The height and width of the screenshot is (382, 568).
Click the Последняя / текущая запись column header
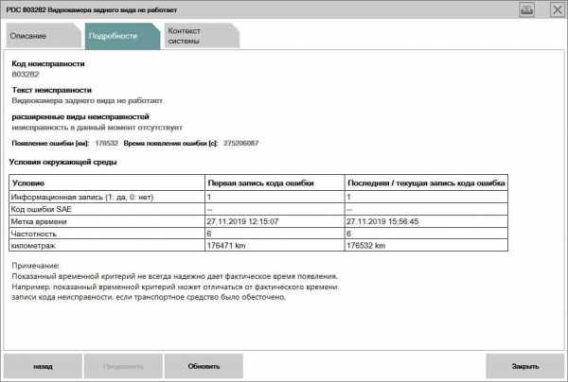426,182
